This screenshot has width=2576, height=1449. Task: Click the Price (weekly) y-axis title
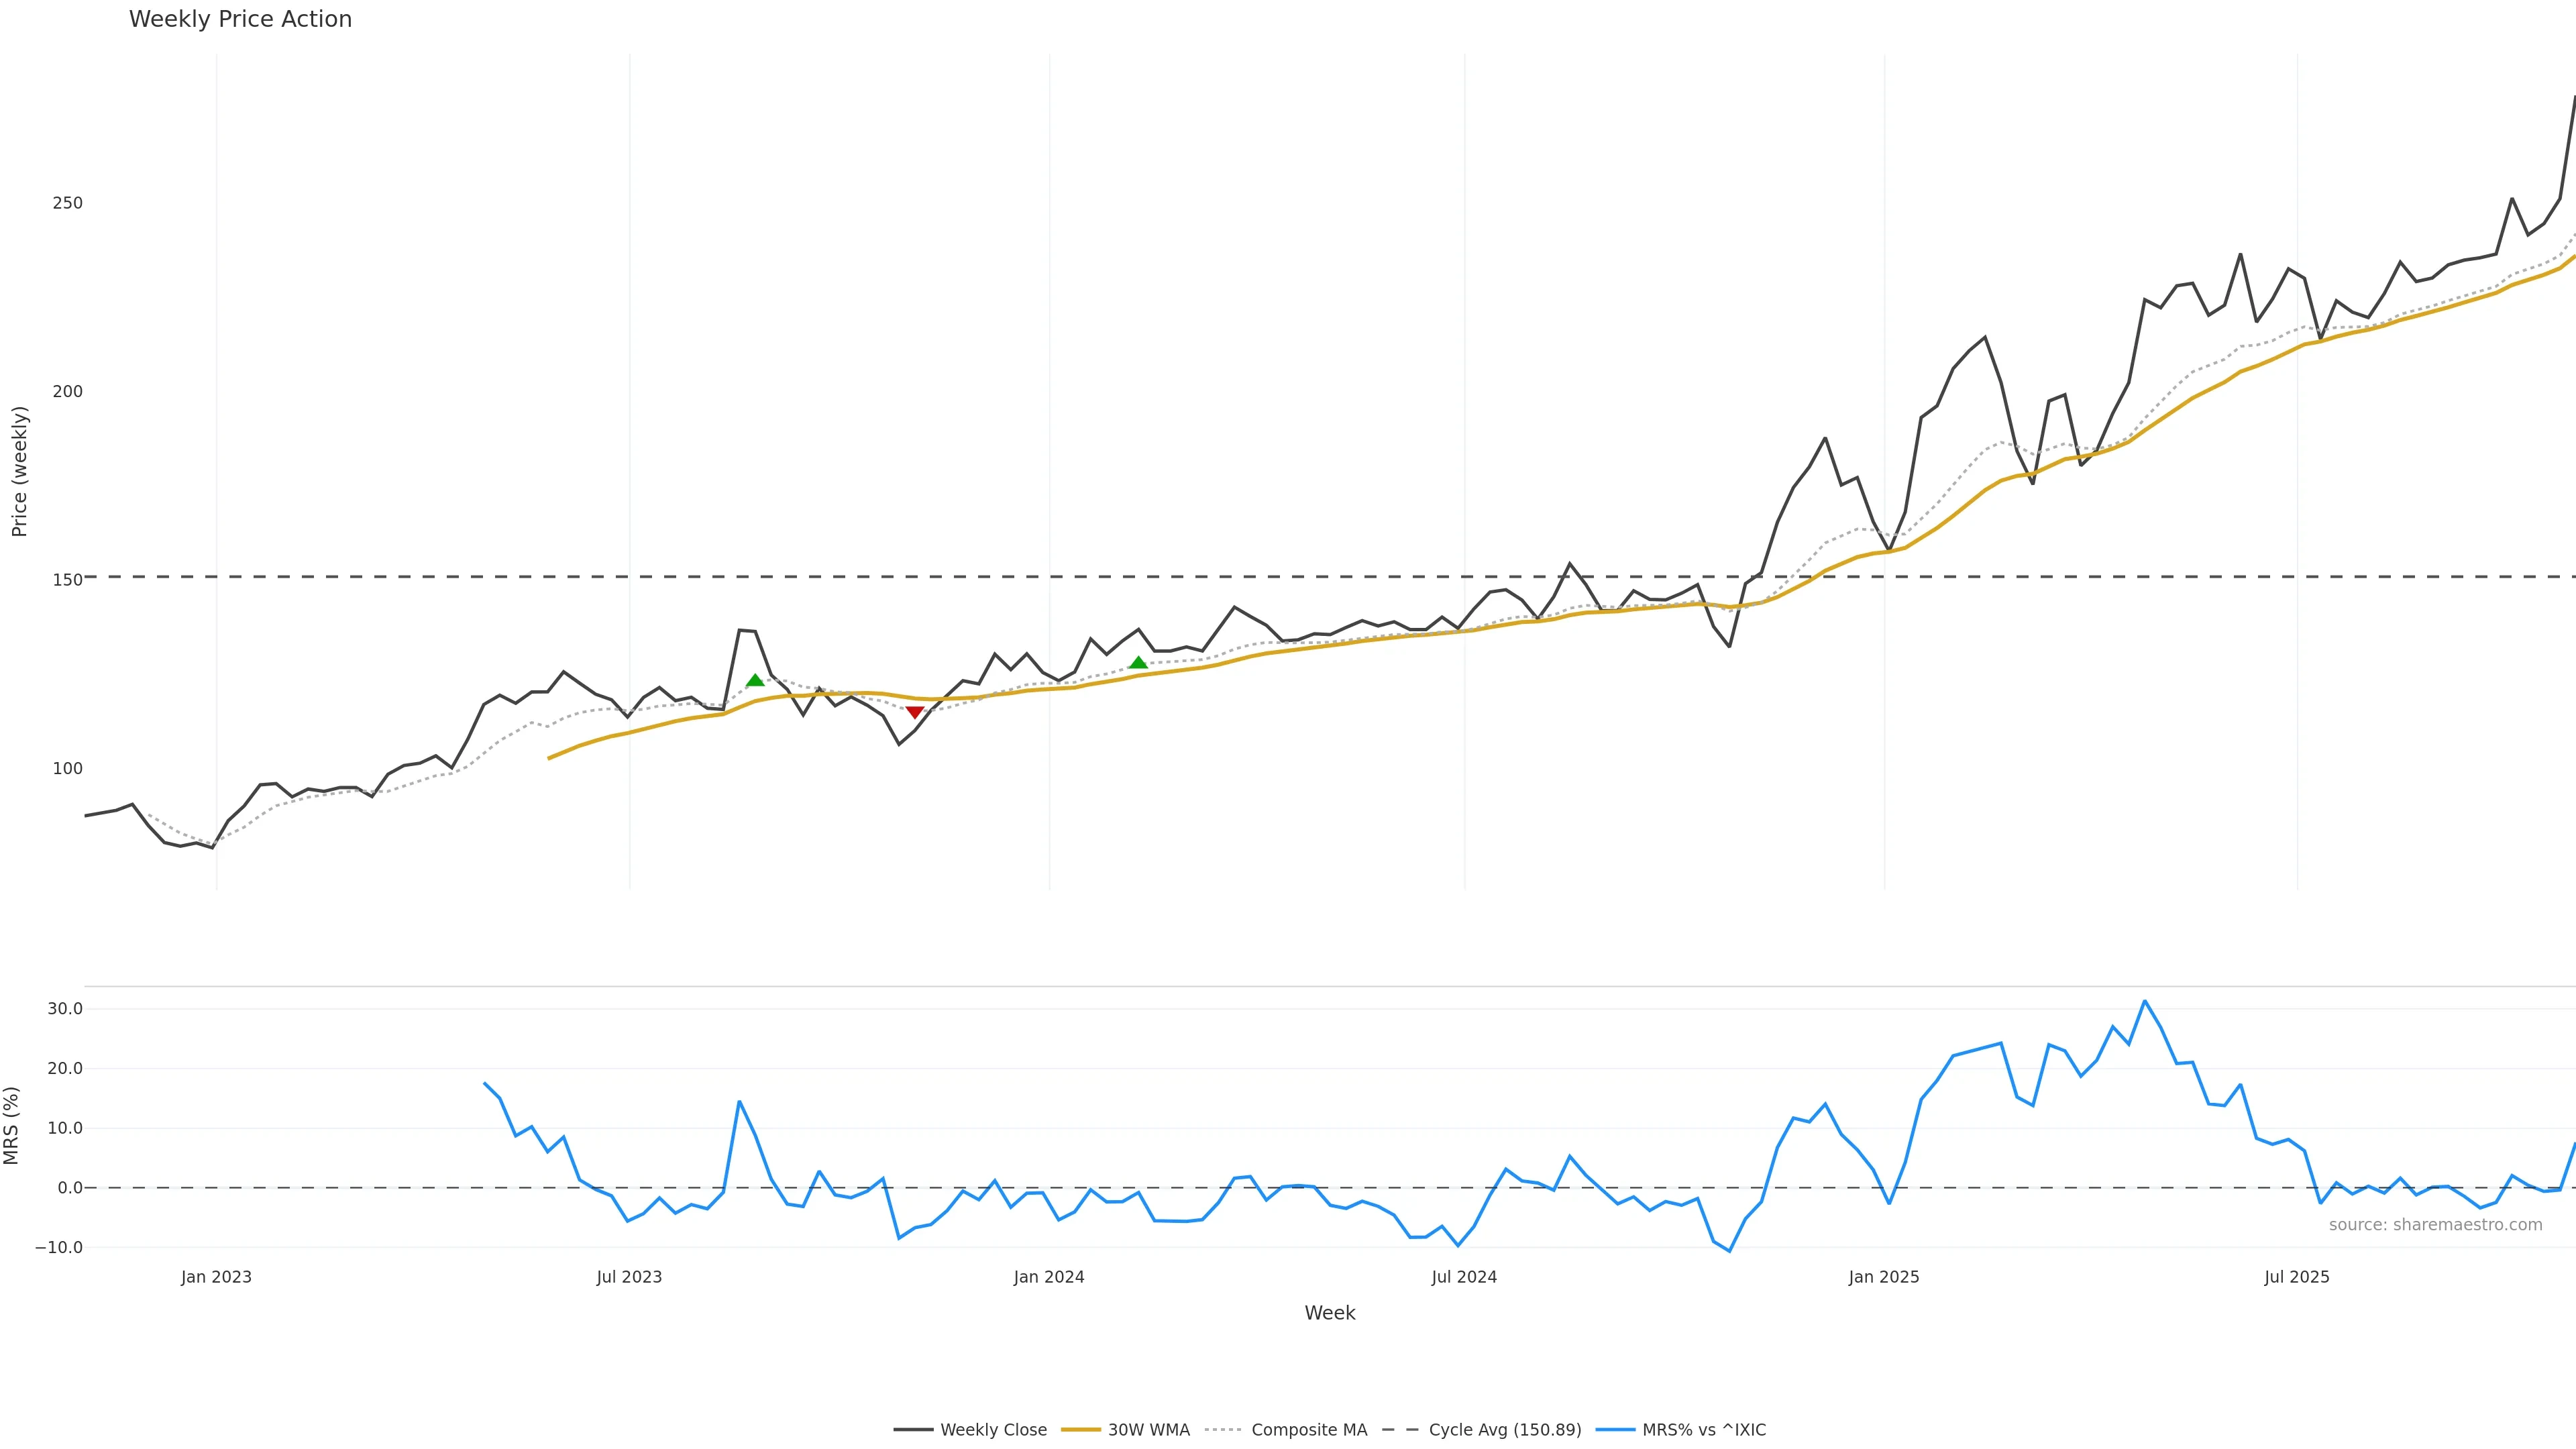tap(19, 471)
